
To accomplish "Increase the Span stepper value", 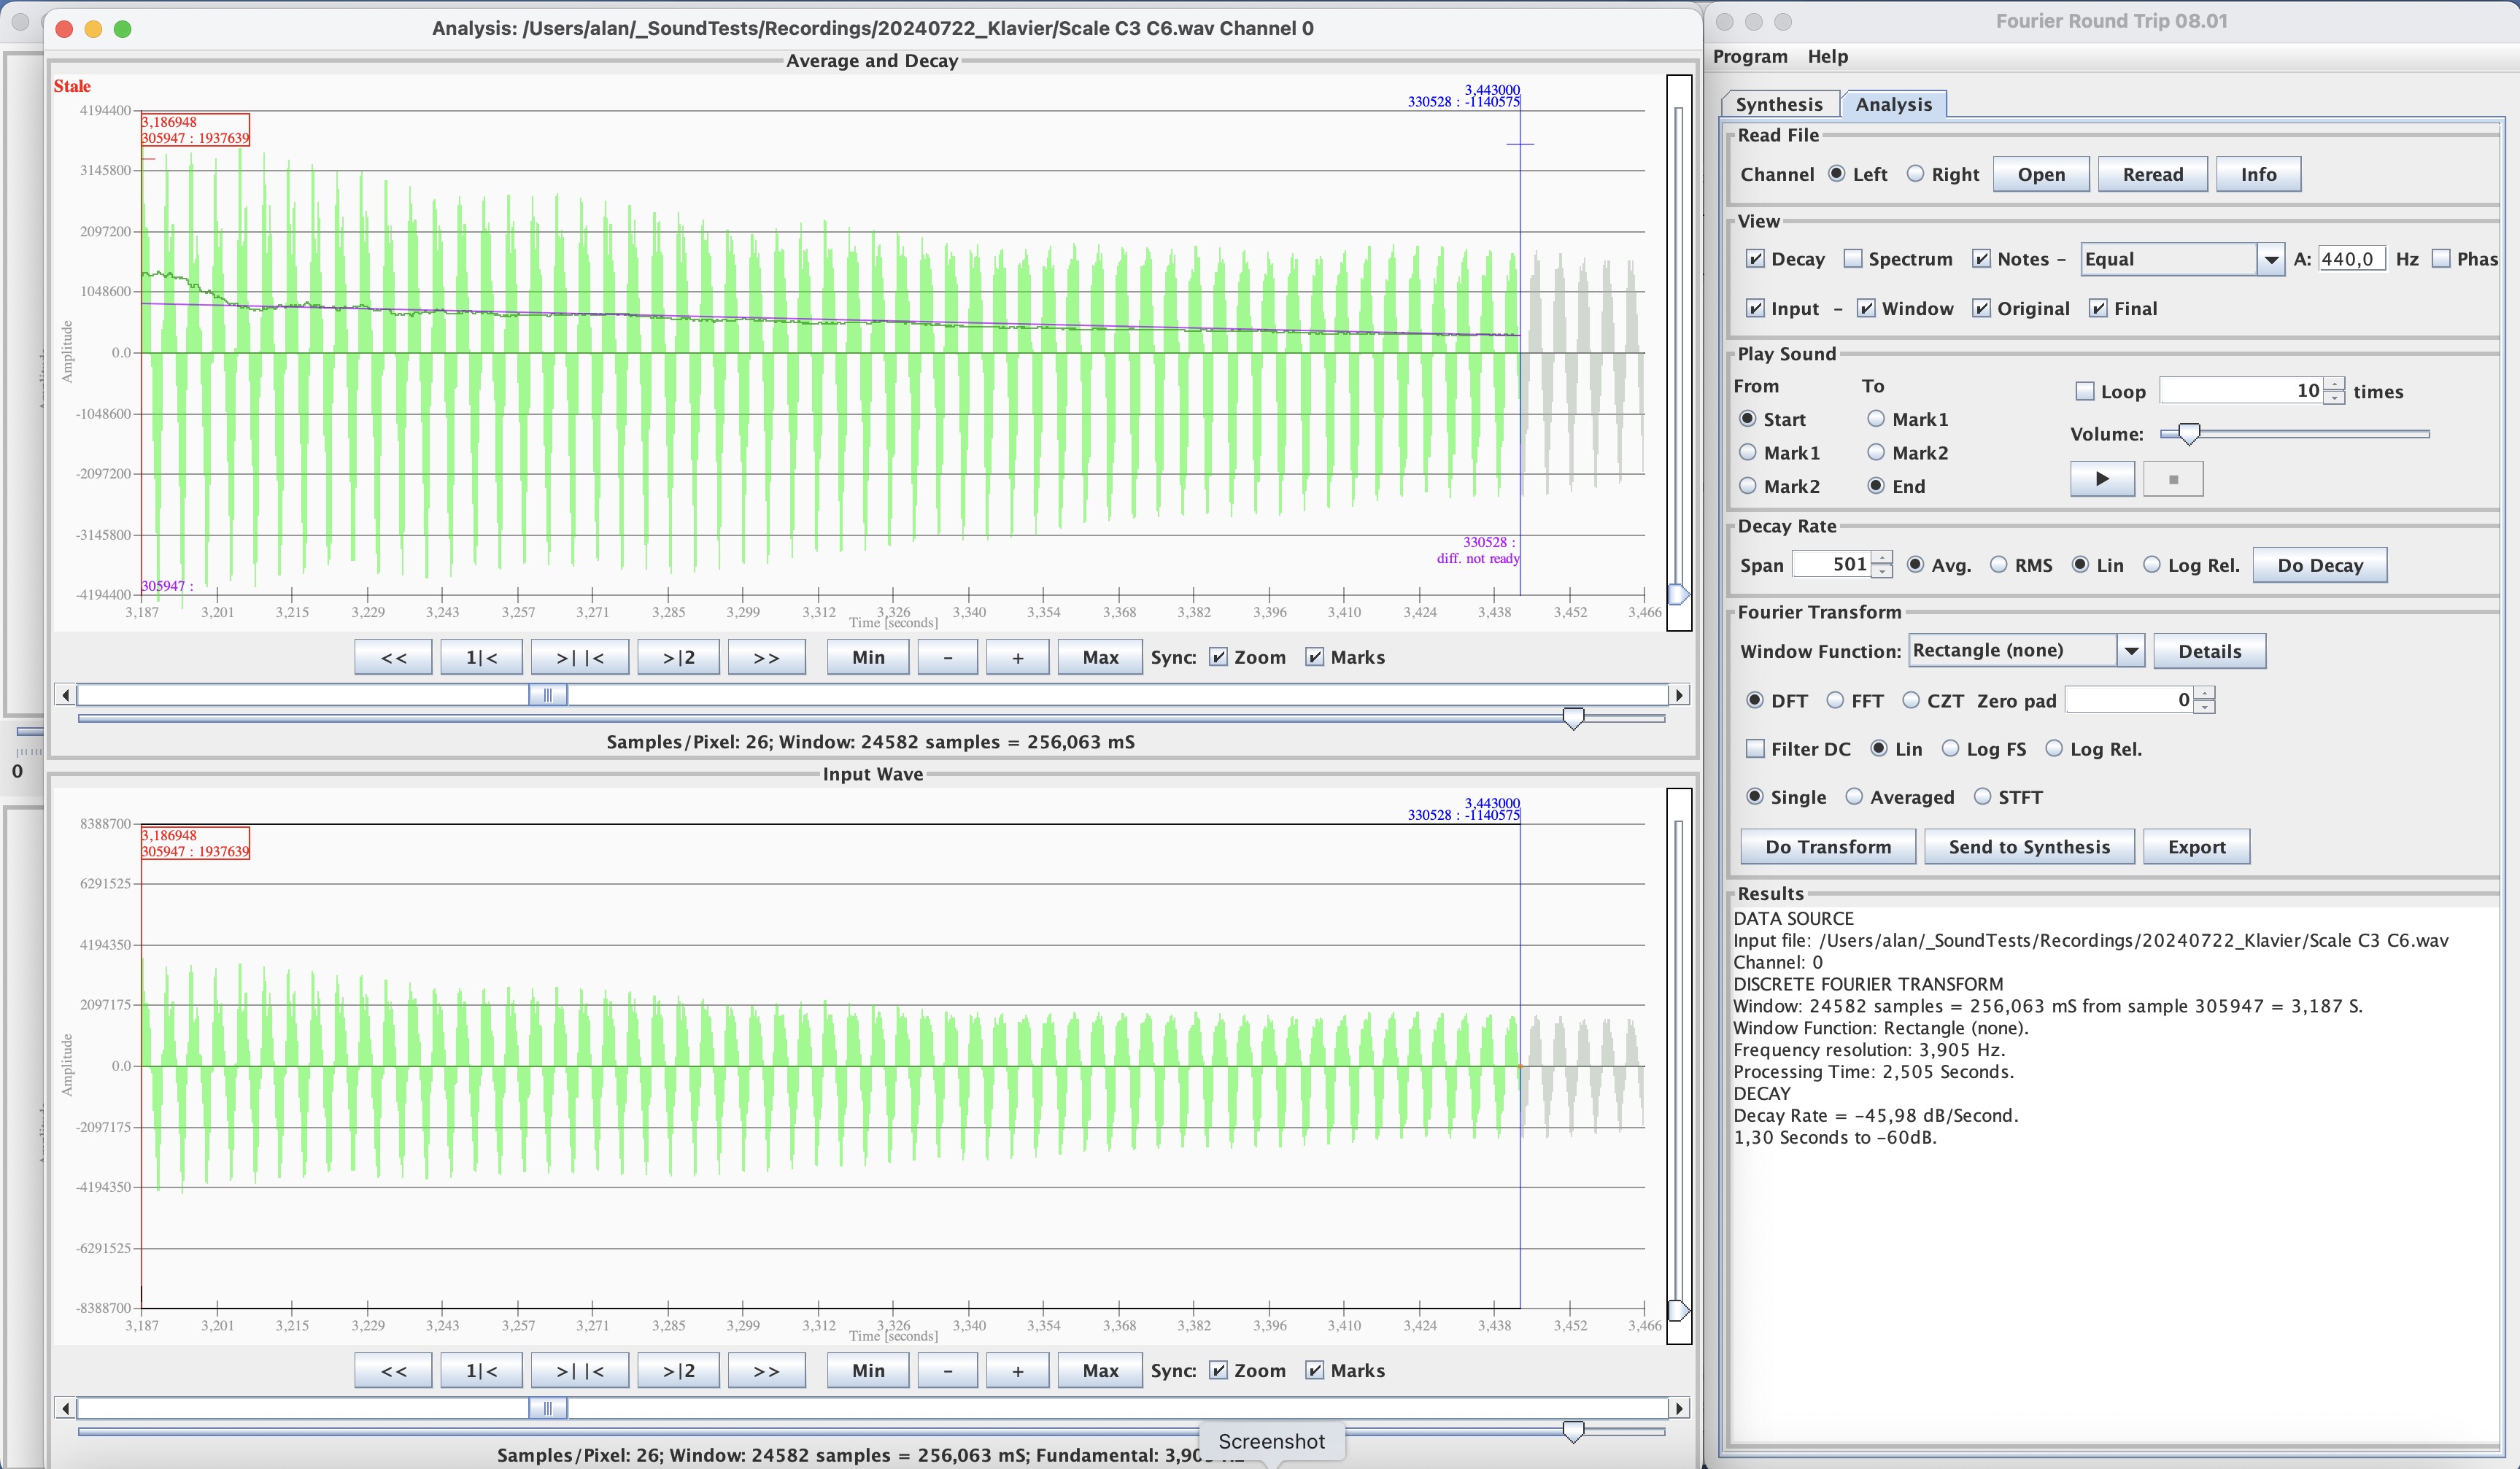I will pos(1882,558).
